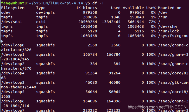This screenshot has width=189, height=112.
Task: Click the '/snap/core/82' mount text
Action: [x=173, y=73]
